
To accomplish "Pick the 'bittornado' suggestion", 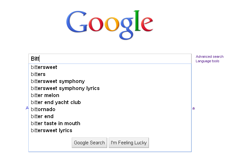I will [x=110, y=109].
